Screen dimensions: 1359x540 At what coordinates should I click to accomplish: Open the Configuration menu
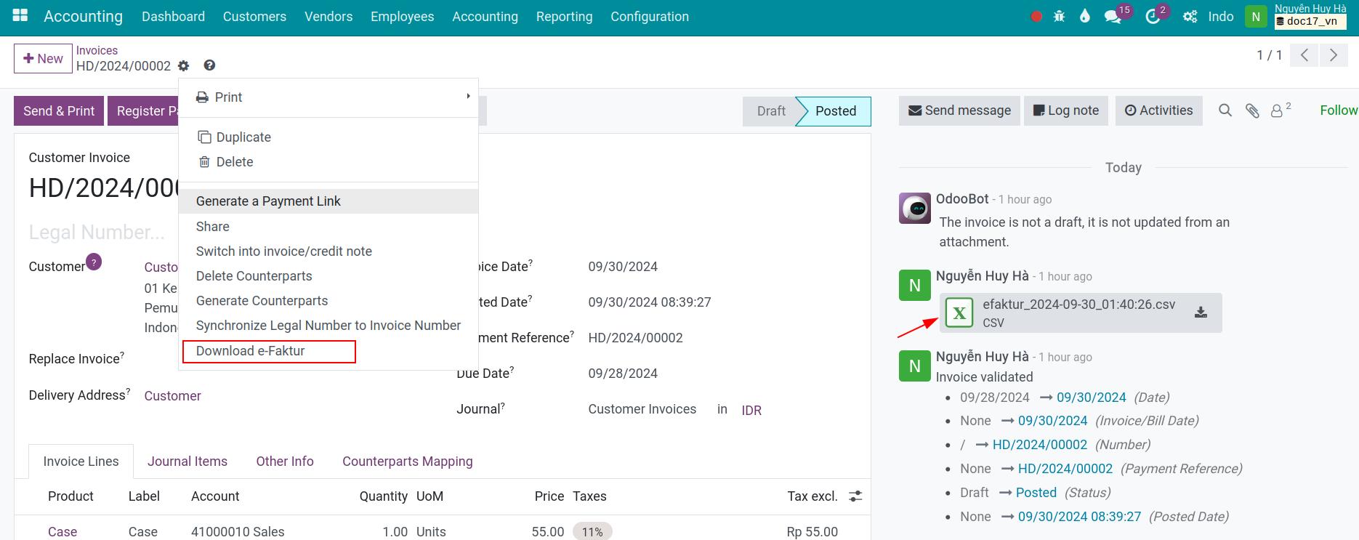coord(650,17)
